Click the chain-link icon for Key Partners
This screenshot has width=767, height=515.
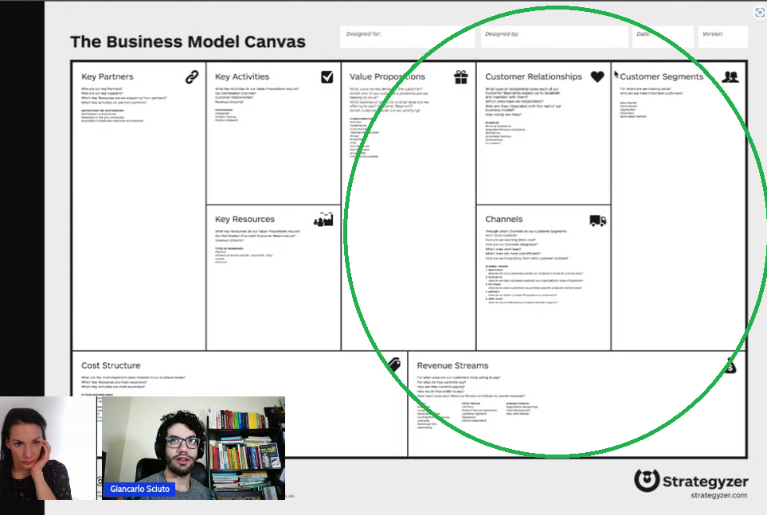pos(191,76)
